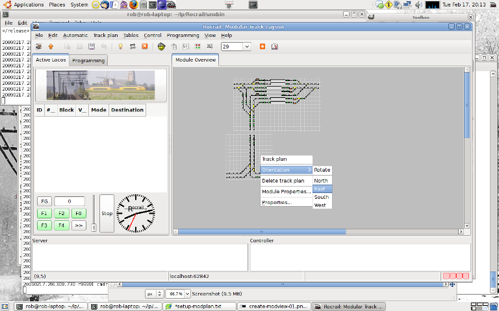
Task: Click the orange square toolbar icon
Action: click(262, 47)
